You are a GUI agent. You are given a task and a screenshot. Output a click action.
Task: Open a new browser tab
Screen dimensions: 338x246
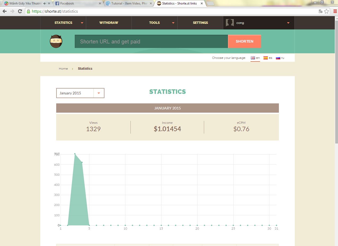click(x=210, y=3)
